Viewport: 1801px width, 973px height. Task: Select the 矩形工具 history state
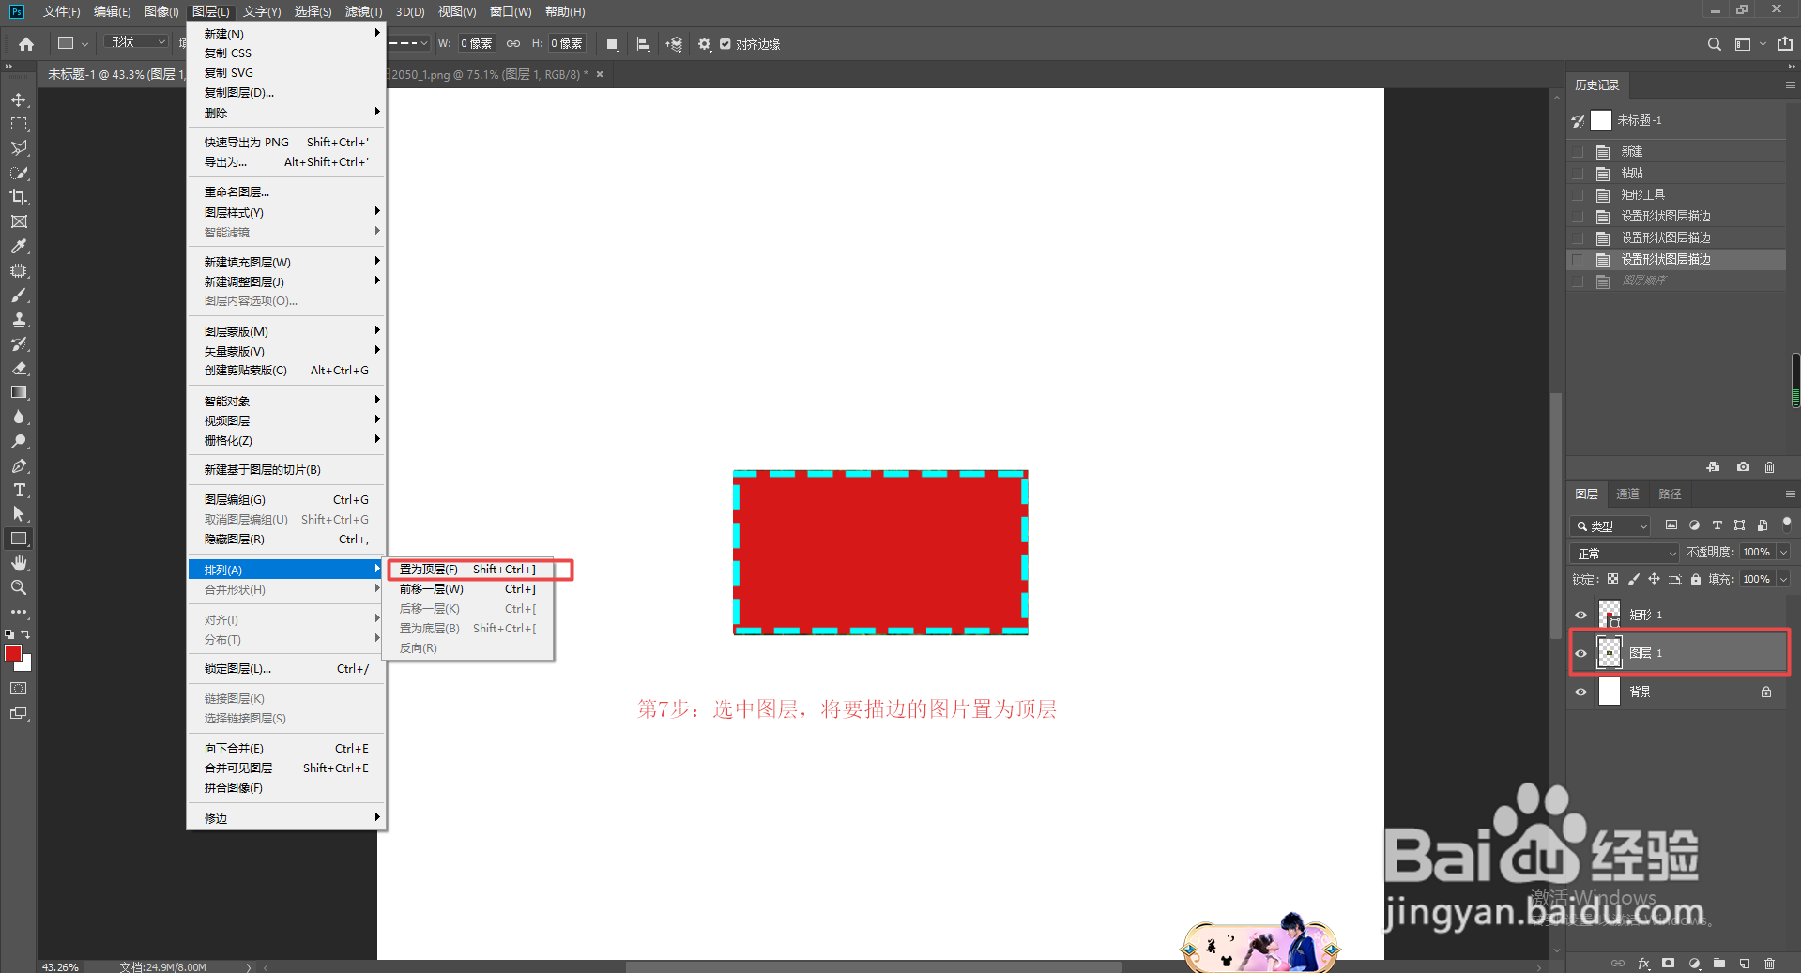point(1676,195)
